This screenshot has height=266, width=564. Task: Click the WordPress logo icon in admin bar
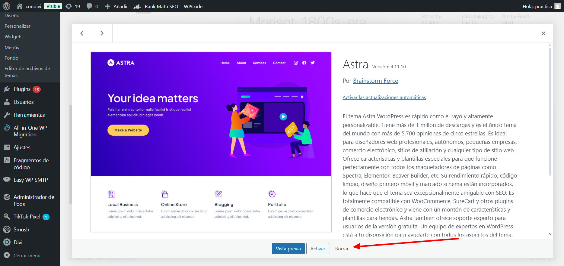(6, 6)
